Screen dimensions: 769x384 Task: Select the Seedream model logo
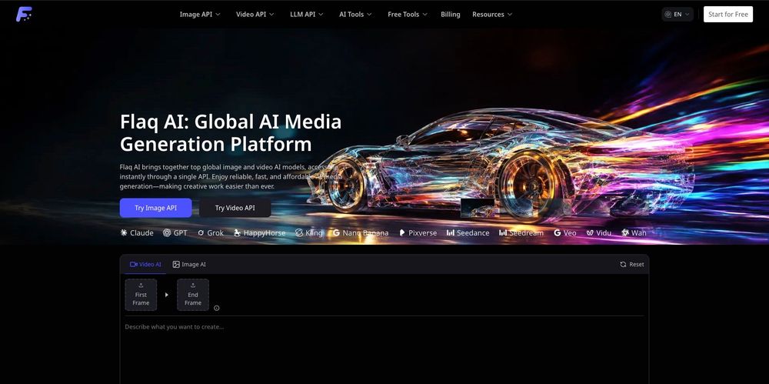click(521, 232)
